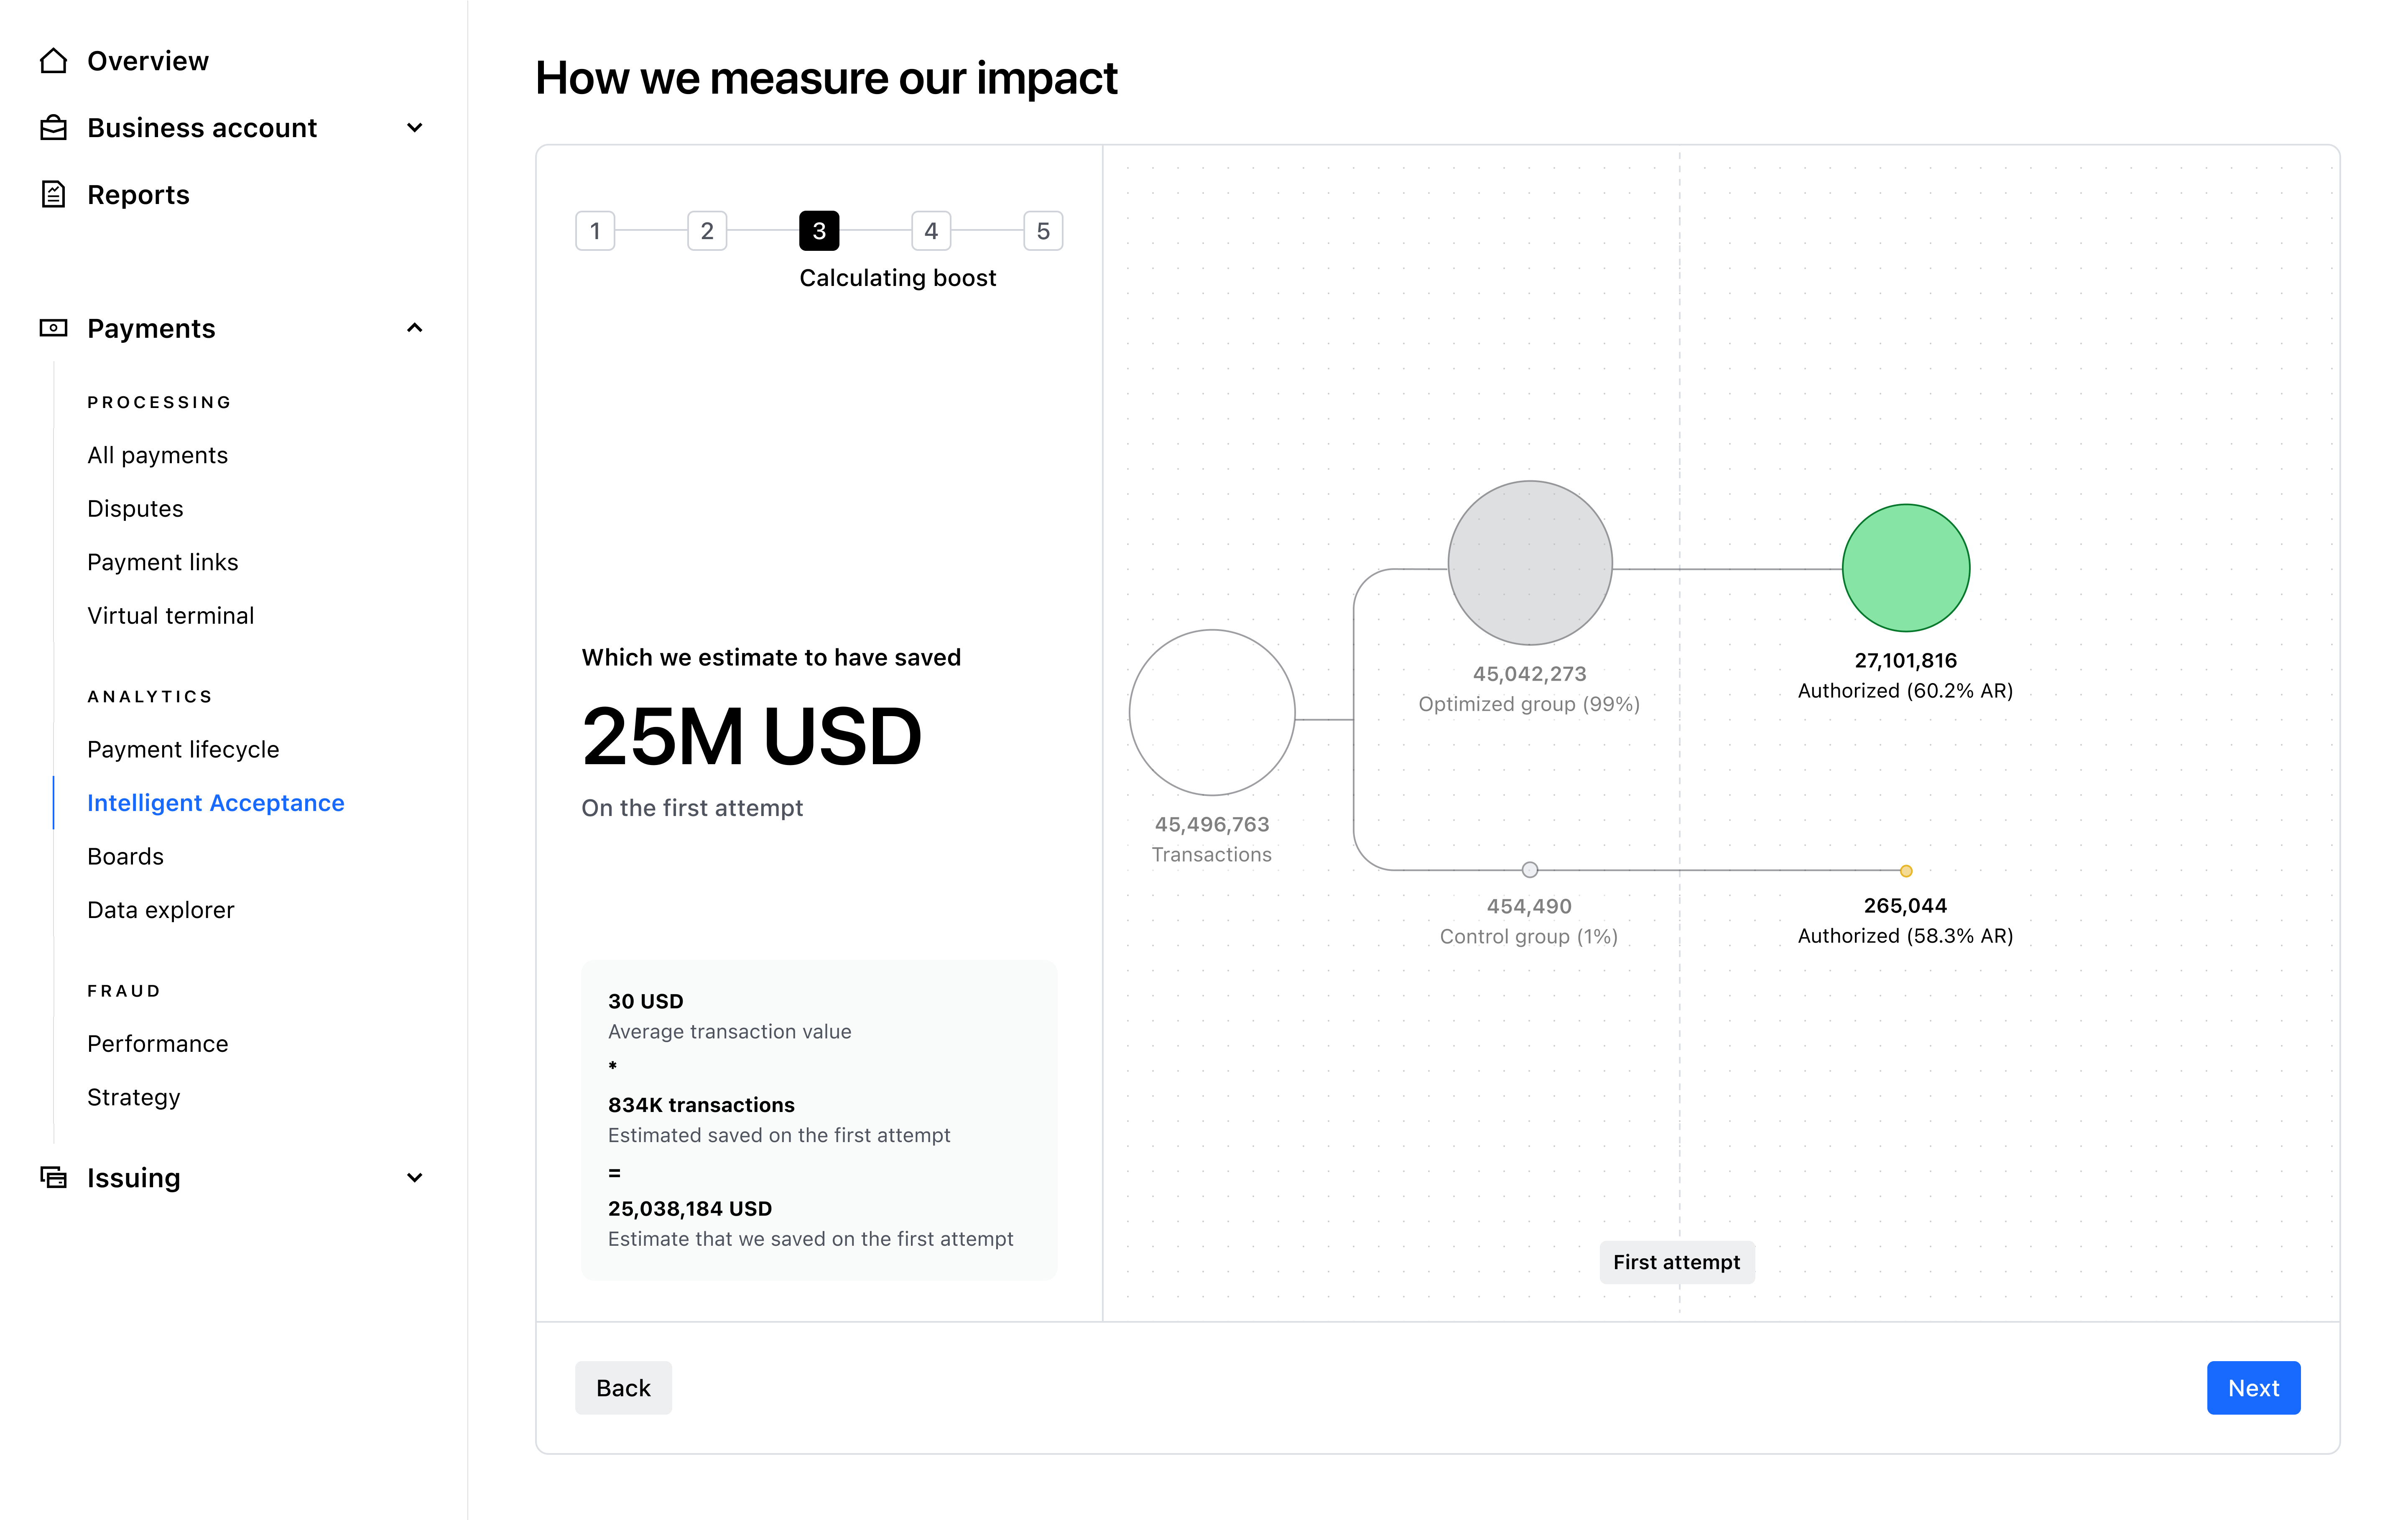Viewport: 2408px width, 1520px height.
Task: Click the small Control group node
Action: pos(1530,870)
